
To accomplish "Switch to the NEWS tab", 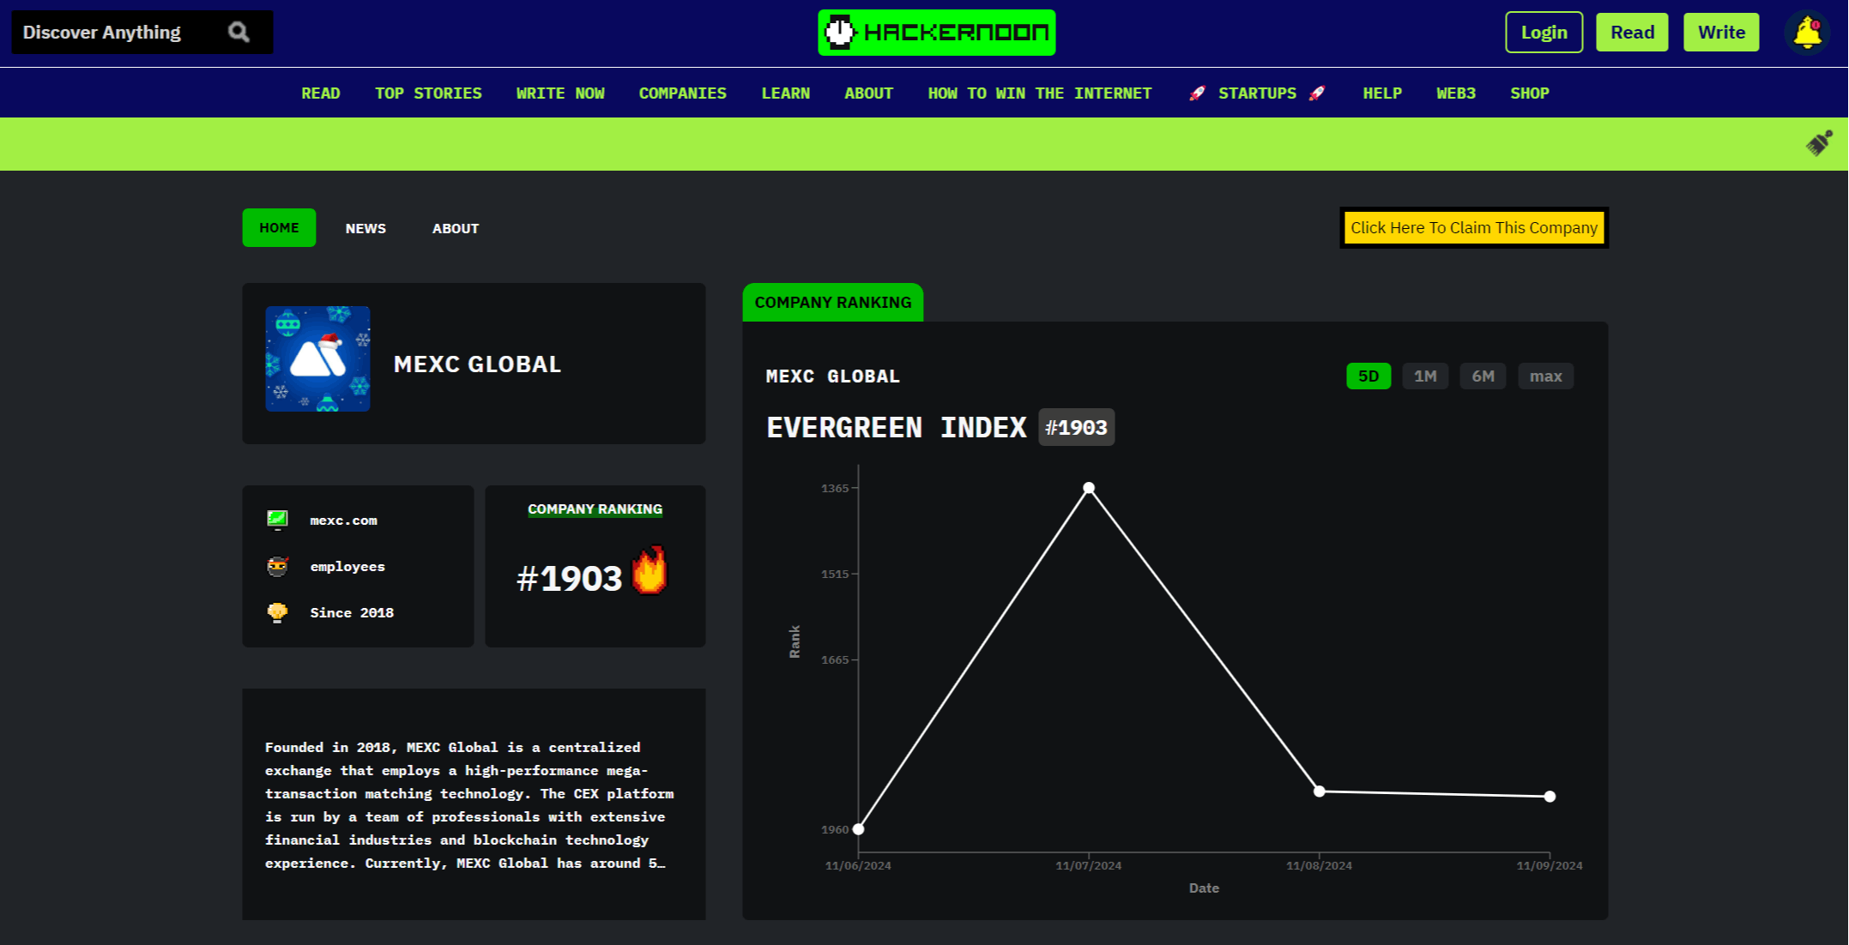I will [366, 228].
